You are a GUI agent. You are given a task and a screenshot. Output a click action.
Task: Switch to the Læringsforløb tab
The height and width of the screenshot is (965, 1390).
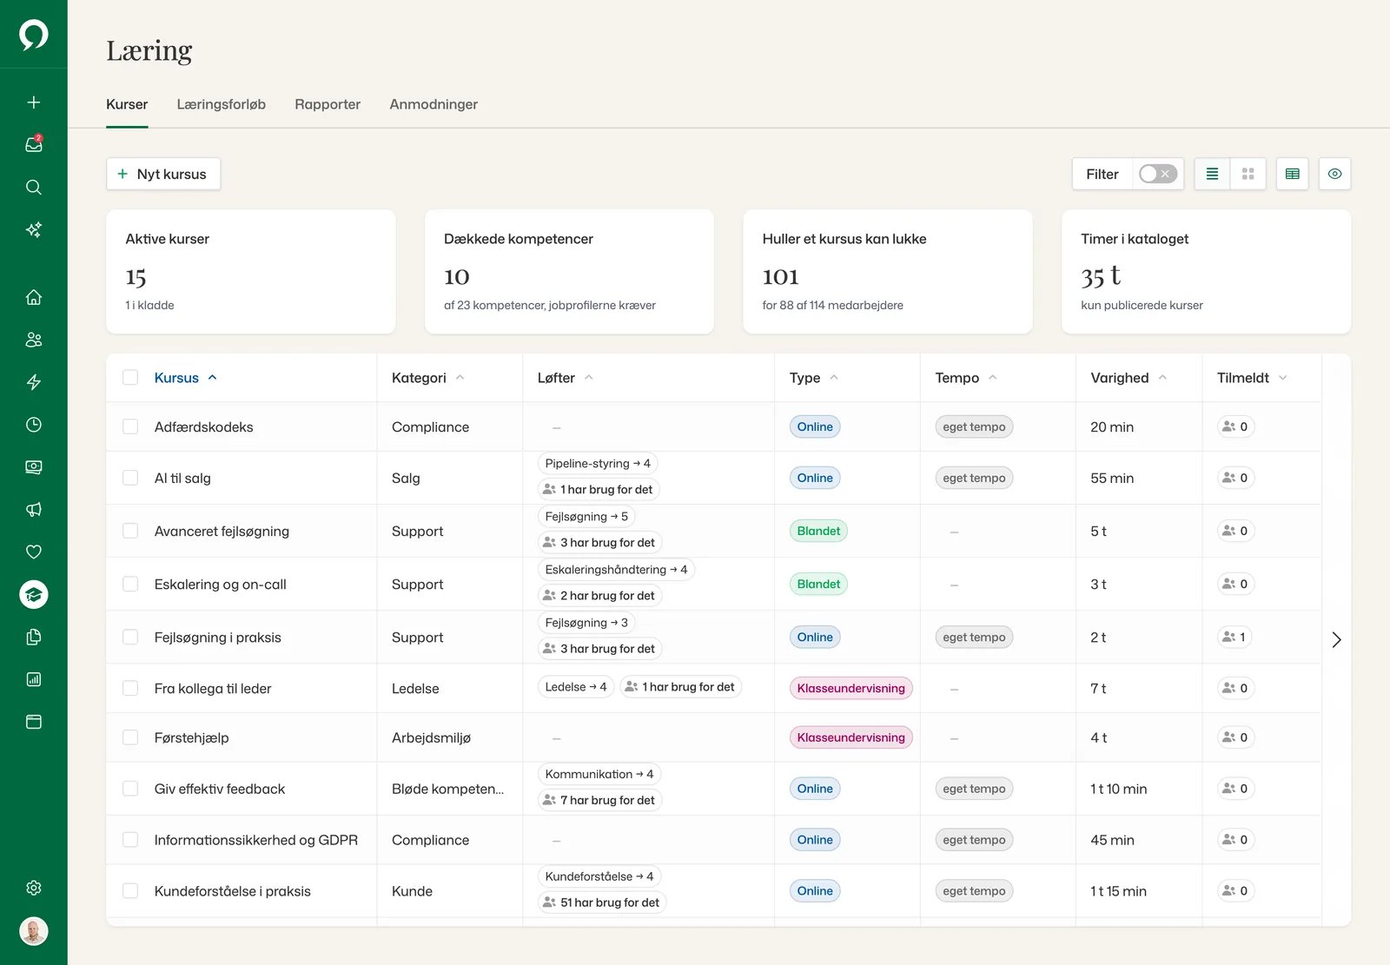[x=222, y=104]
